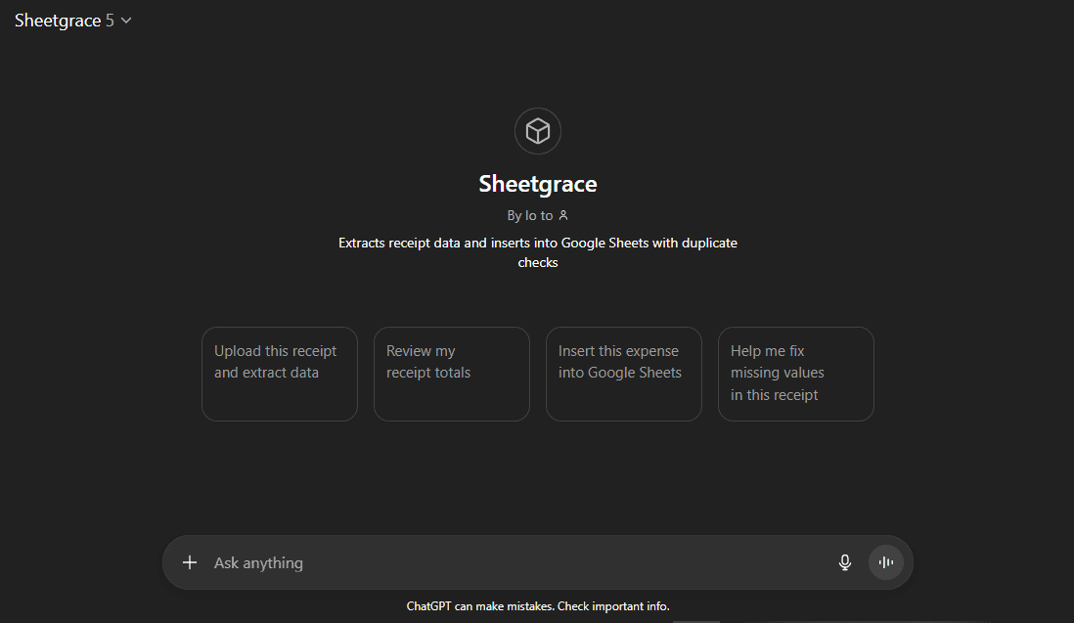Pick 'Insert this expense into Google Sheets'
The width and height of the screenshot is (1074, 623).
coord(624,374)
